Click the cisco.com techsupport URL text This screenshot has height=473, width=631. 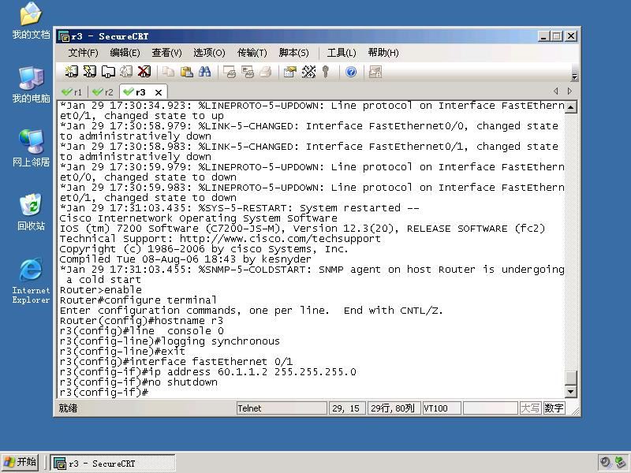(x=280, y=239)
